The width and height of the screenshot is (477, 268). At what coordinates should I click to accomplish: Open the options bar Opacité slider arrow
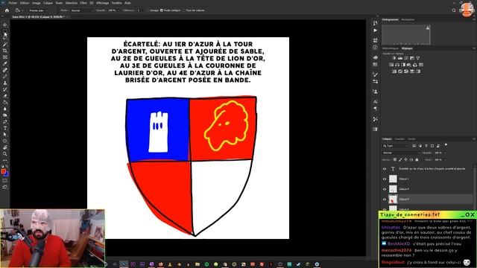tap(119, 10)
